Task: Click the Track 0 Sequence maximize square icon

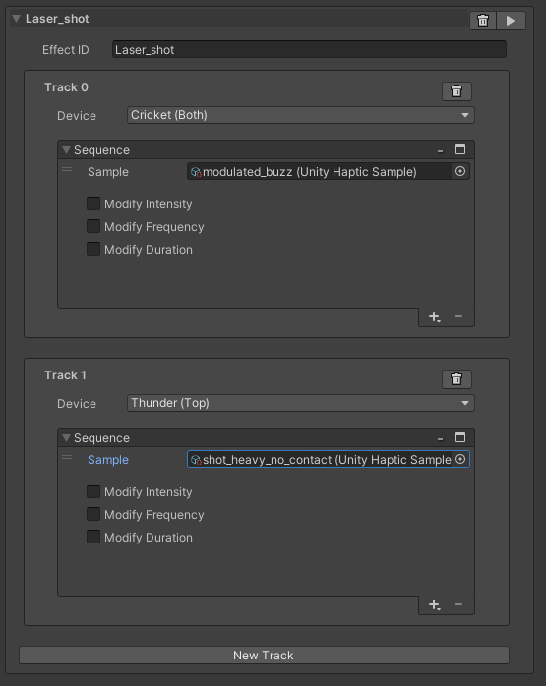Action: [460, 149]
